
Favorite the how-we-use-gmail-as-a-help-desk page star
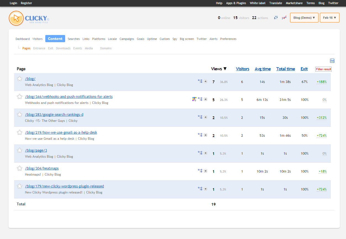(x=20, y=133)
